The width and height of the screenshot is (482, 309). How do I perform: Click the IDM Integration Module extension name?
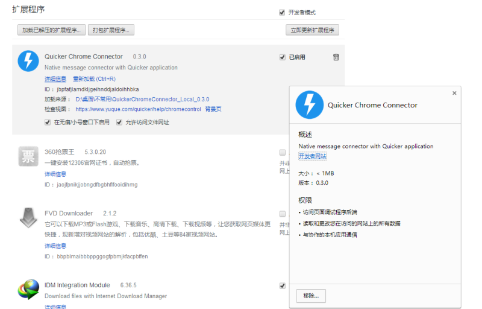coord(77,285)
